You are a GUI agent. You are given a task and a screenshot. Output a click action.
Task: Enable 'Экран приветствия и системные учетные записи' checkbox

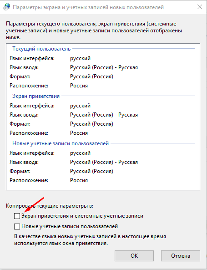pyautogui.click(x=17, y=216)
